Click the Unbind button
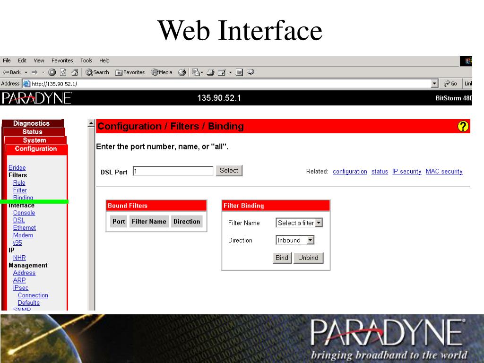Viewport: 484px width, 363px height. pyautogui.click(x=308, y=258)
